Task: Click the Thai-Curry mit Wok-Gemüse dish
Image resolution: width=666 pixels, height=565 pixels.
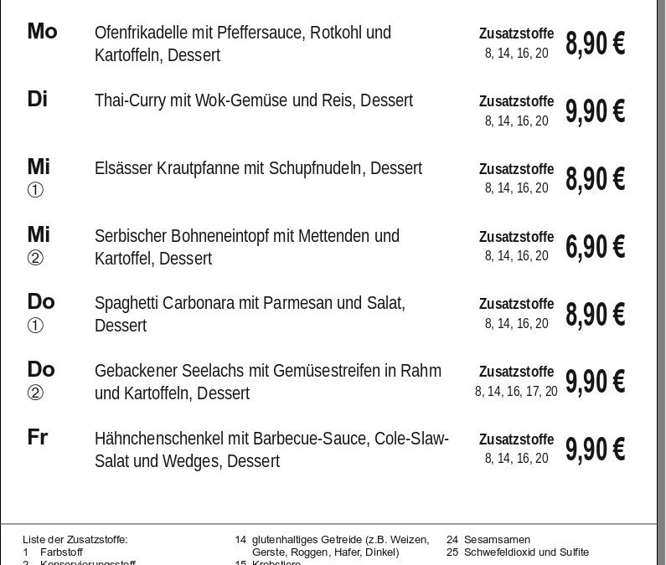Action: click(254, 100)
